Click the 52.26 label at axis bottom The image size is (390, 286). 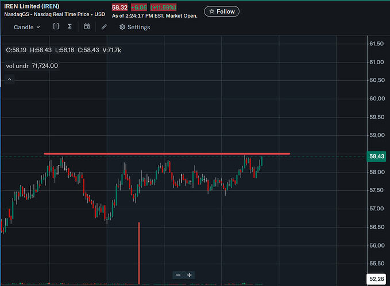coord(377,279)
